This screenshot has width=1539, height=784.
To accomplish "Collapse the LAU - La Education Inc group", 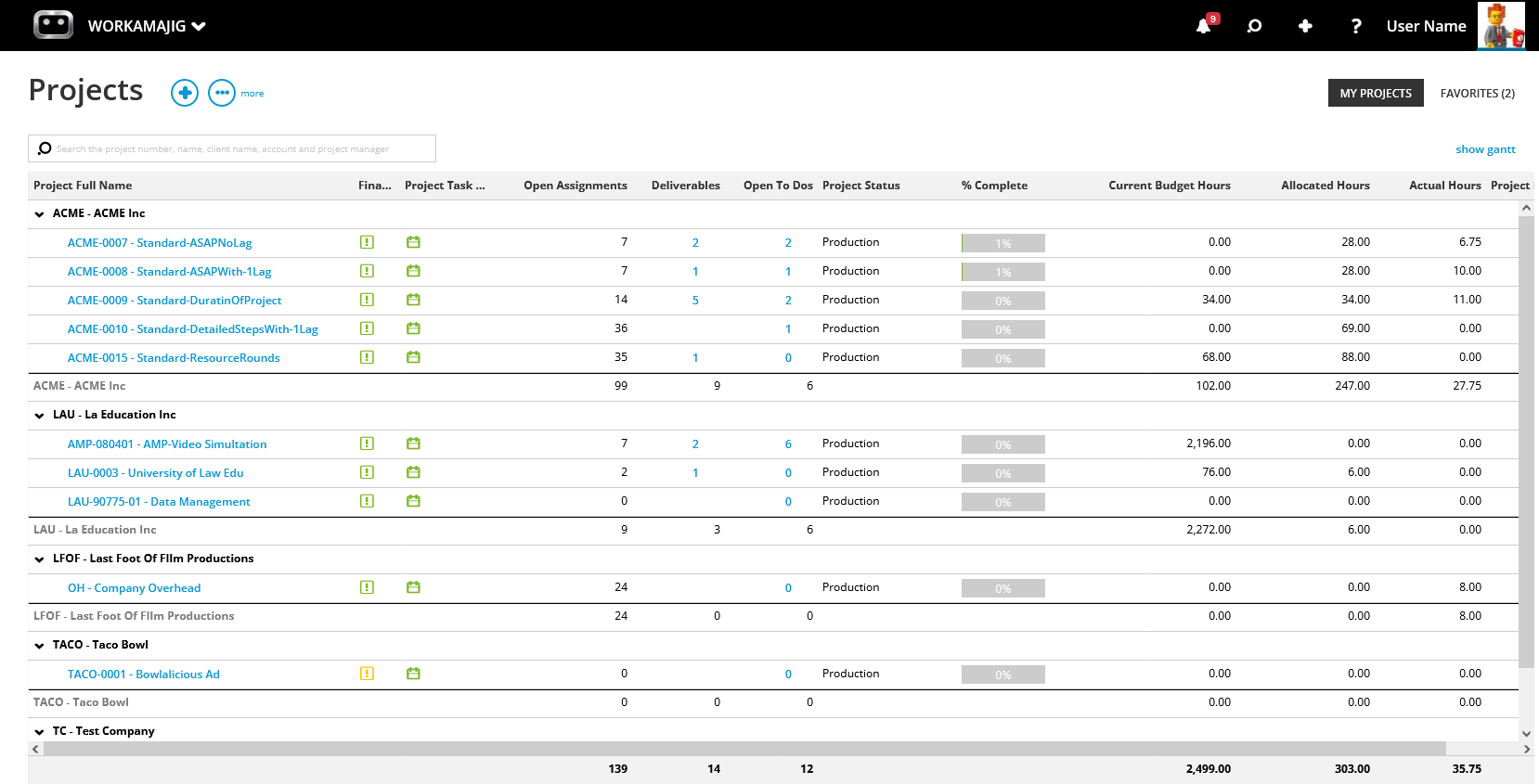I will [x=39, y=416].
